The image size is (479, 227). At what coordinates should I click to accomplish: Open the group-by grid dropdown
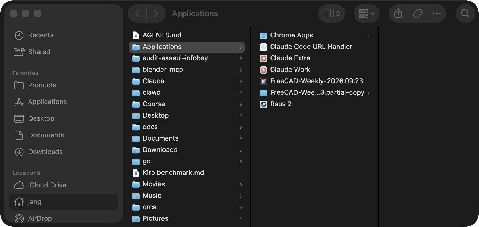click(367, 14)
